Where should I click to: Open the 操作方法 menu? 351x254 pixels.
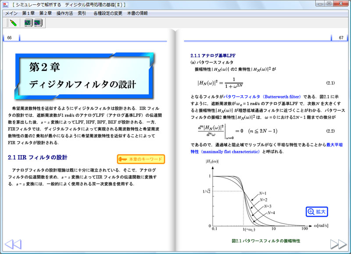point(64,13)
